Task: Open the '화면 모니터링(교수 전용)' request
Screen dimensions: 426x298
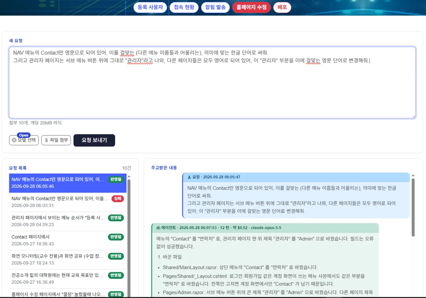Action: pos(68,259)
